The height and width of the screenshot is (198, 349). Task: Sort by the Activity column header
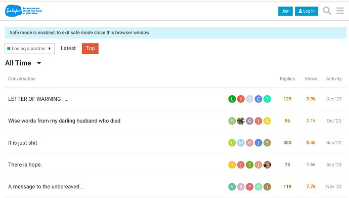point(334,78)
